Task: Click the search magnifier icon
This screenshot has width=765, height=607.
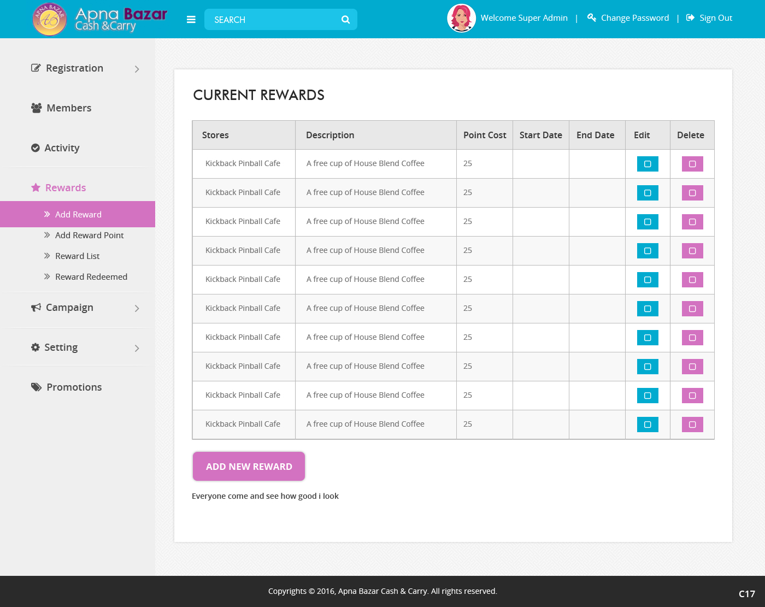Action: [x=345, y=20]
